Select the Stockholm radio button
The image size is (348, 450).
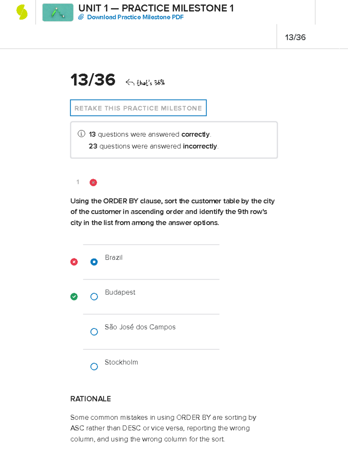click(x=94, y=367)
